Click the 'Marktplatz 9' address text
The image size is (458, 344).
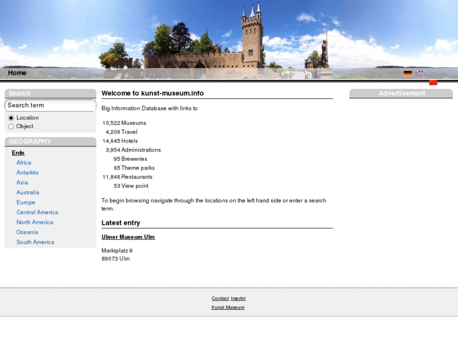click(x=117, y=251)
